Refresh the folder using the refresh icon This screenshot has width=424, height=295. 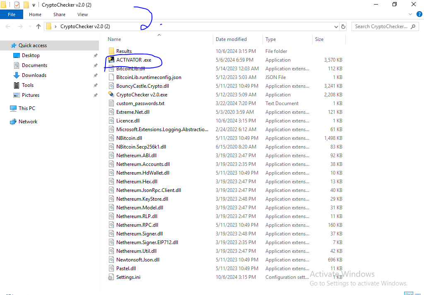click(343, 26)
